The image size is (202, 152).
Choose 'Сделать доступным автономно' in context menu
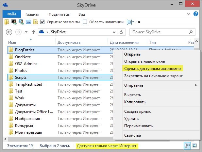pyautogui.click(x=161, y=69)
